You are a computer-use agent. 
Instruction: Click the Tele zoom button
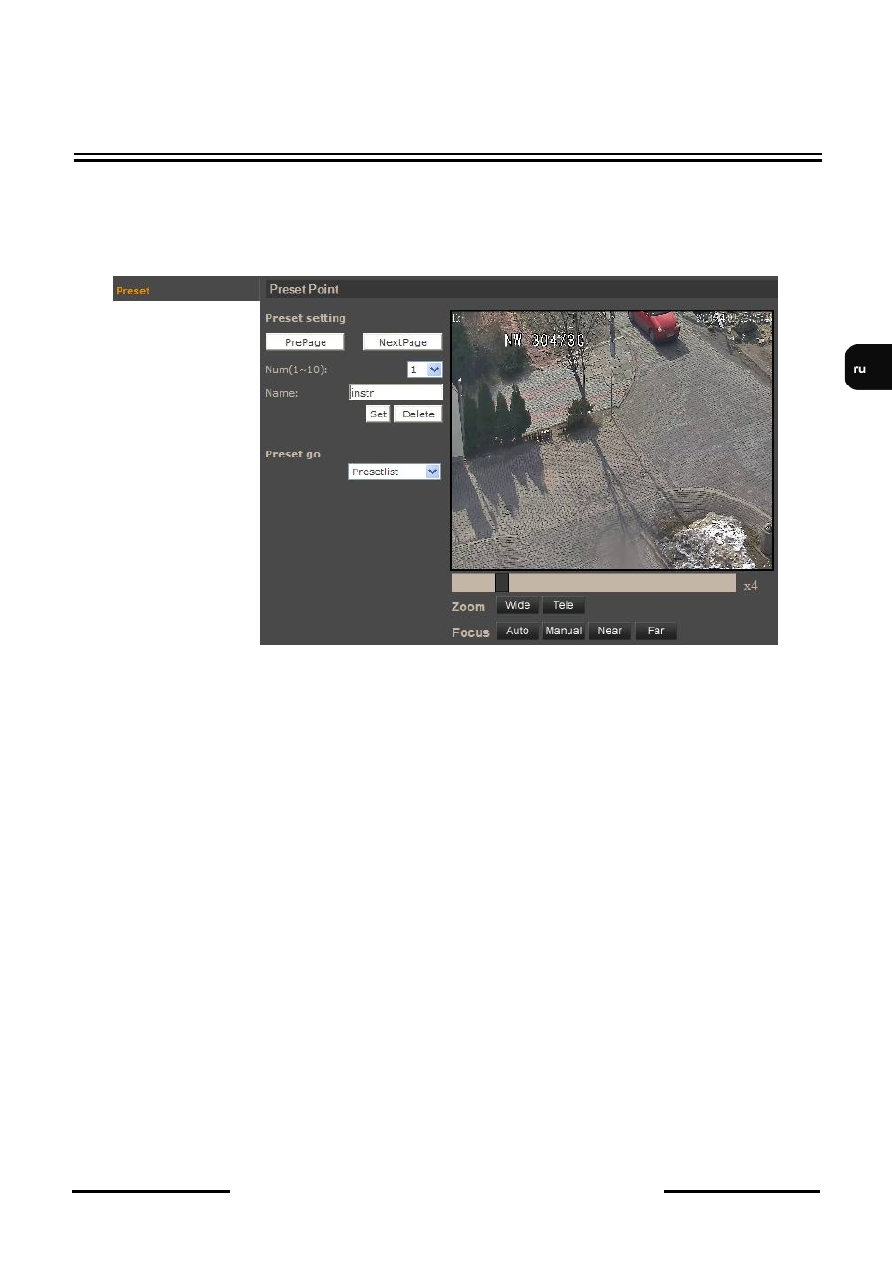tap(563, 605)
